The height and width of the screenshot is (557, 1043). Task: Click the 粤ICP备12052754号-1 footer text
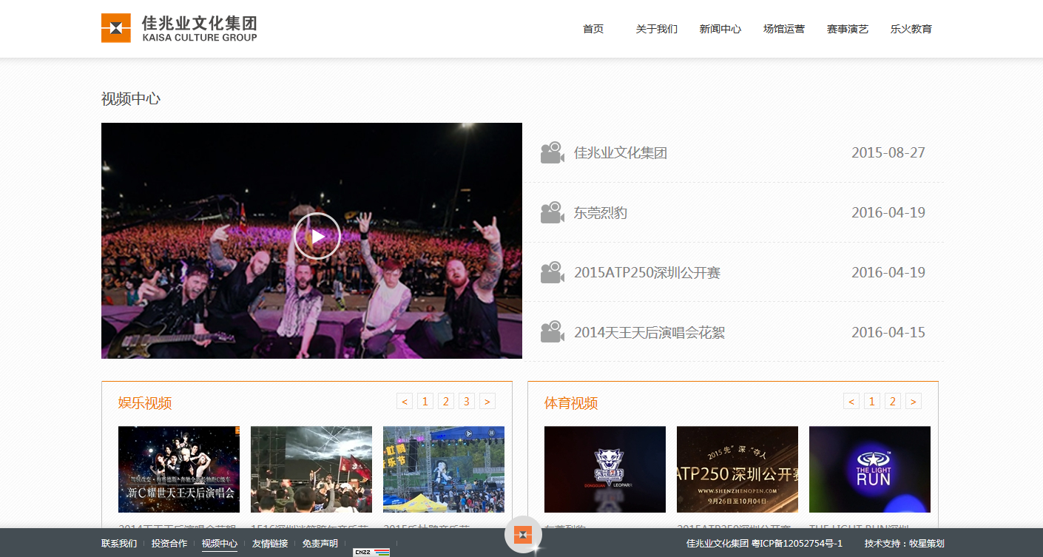click(x=797, y=544)
